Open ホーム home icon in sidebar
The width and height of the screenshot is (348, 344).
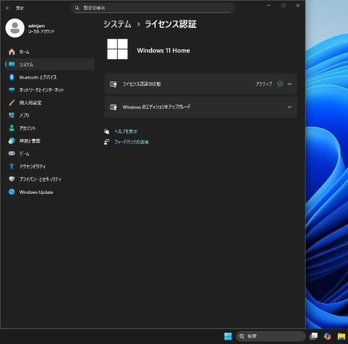[12, 52]
